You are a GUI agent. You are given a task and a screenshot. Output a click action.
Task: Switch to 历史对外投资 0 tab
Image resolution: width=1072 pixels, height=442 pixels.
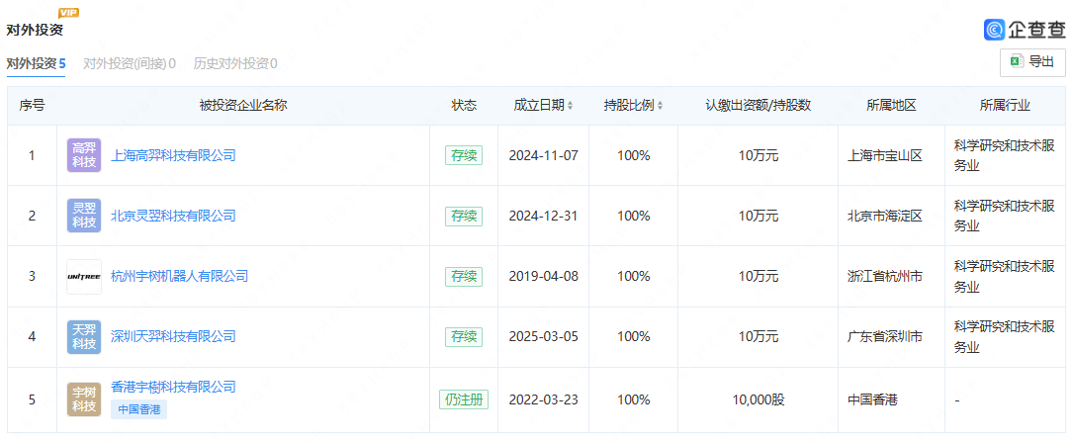pos(235,64)
